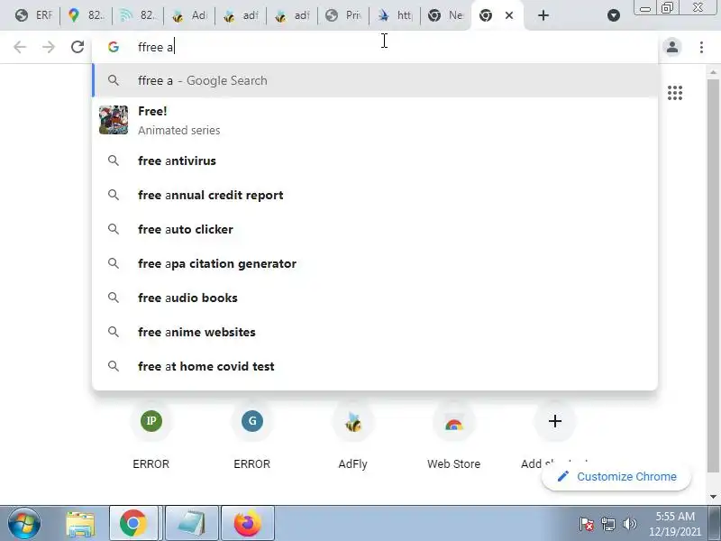Click the scrollbar up arrow
The width and height of the screenshot is (721, 541).
713,72
